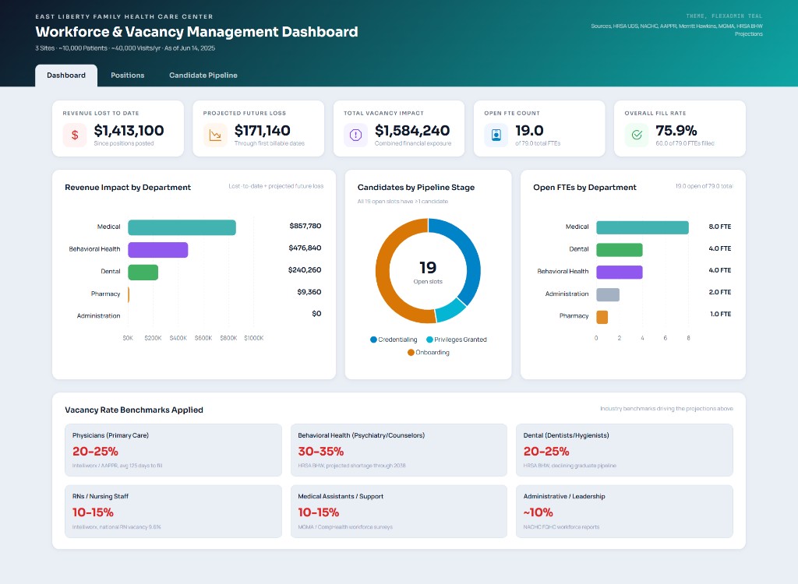Select the Pharmacy bar in Revenue Impact chart
The height and width of the screenshot is (584, 798).
[129, 294]
